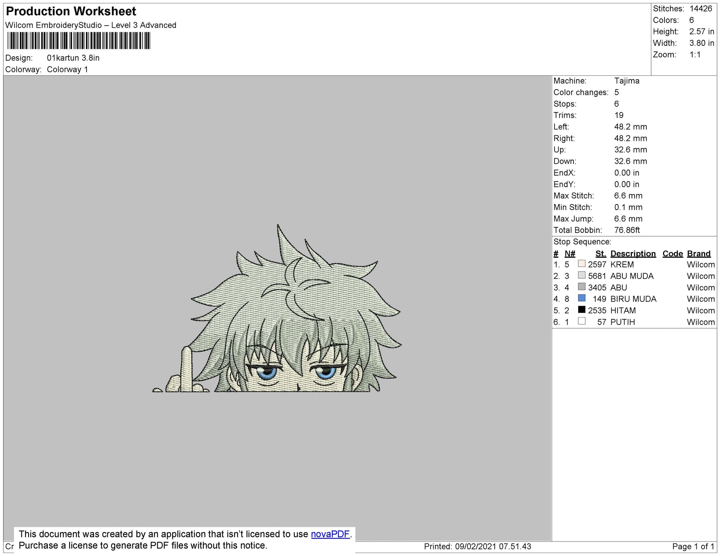Click the KREM description text
Screen dimensions: 720x556
(x=622, y=265)
